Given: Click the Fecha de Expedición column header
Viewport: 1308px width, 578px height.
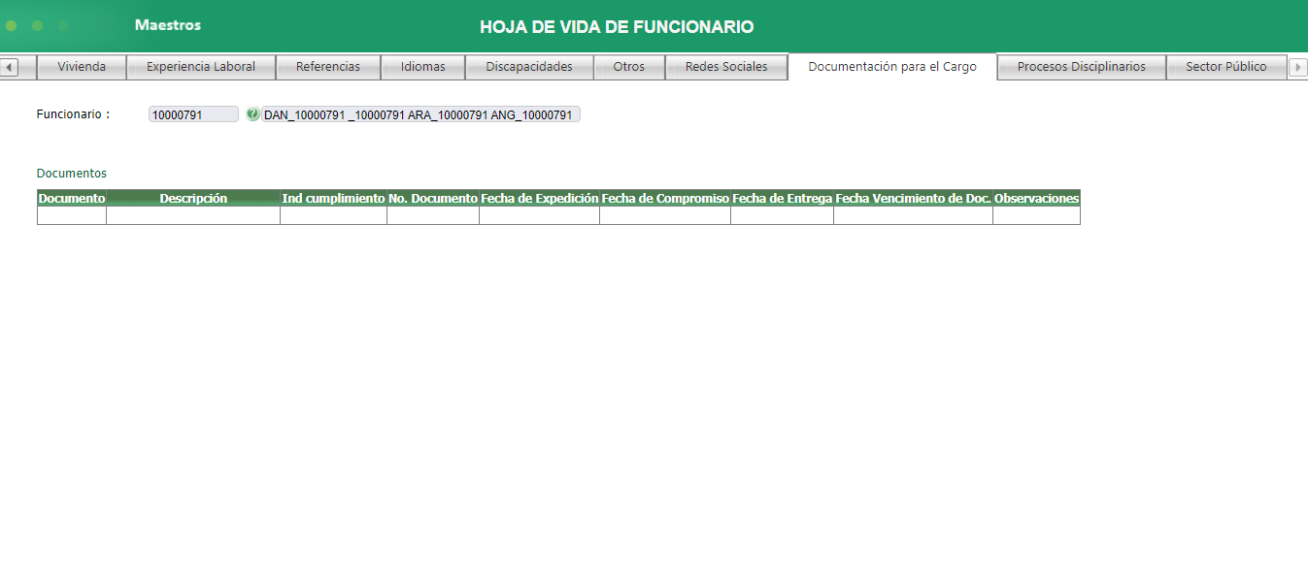Looking at the screenshot, I should [539, 198].
